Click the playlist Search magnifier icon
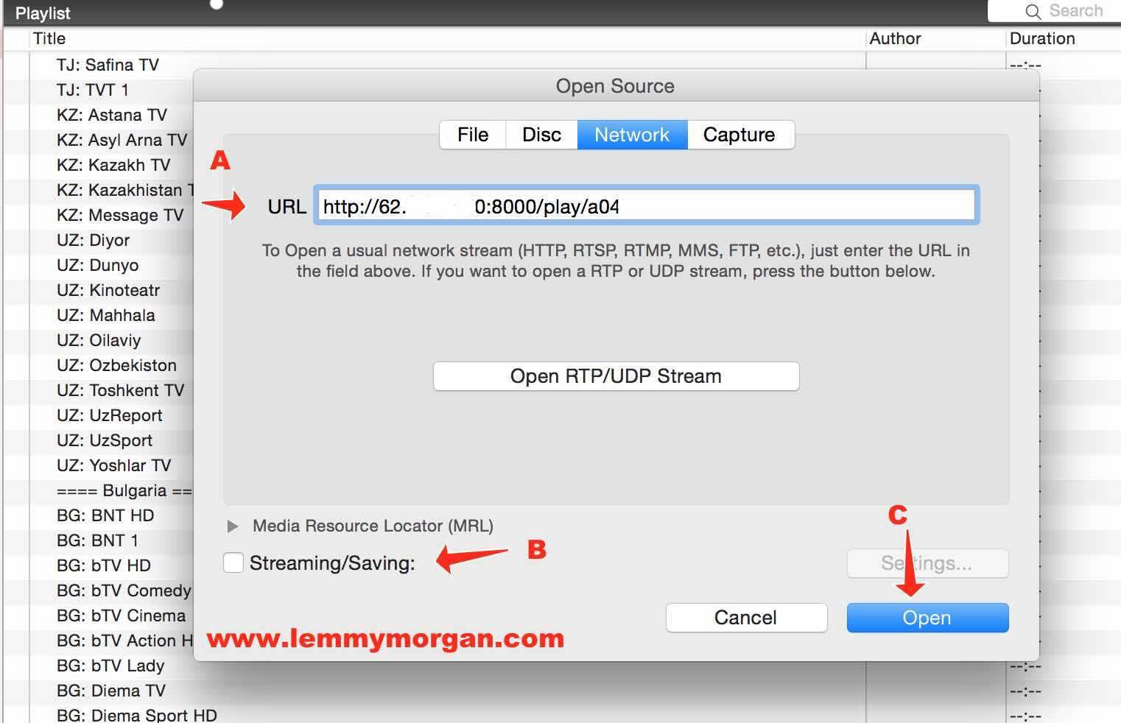 pos(1033,12)
